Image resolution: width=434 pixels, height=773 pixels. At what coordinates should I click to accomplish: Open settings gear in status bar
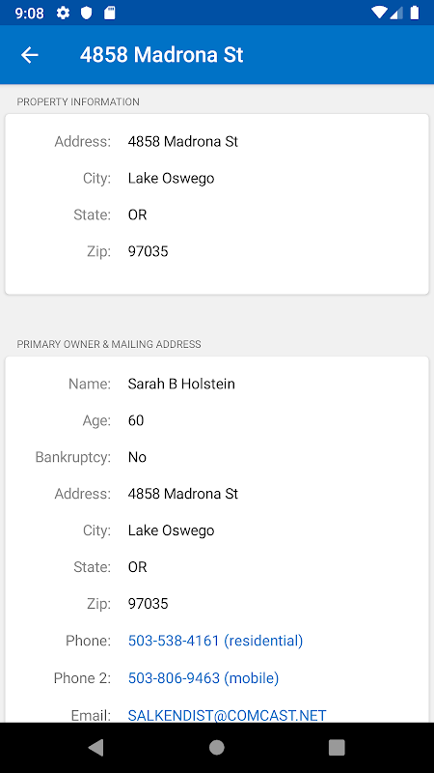[63, 13]
